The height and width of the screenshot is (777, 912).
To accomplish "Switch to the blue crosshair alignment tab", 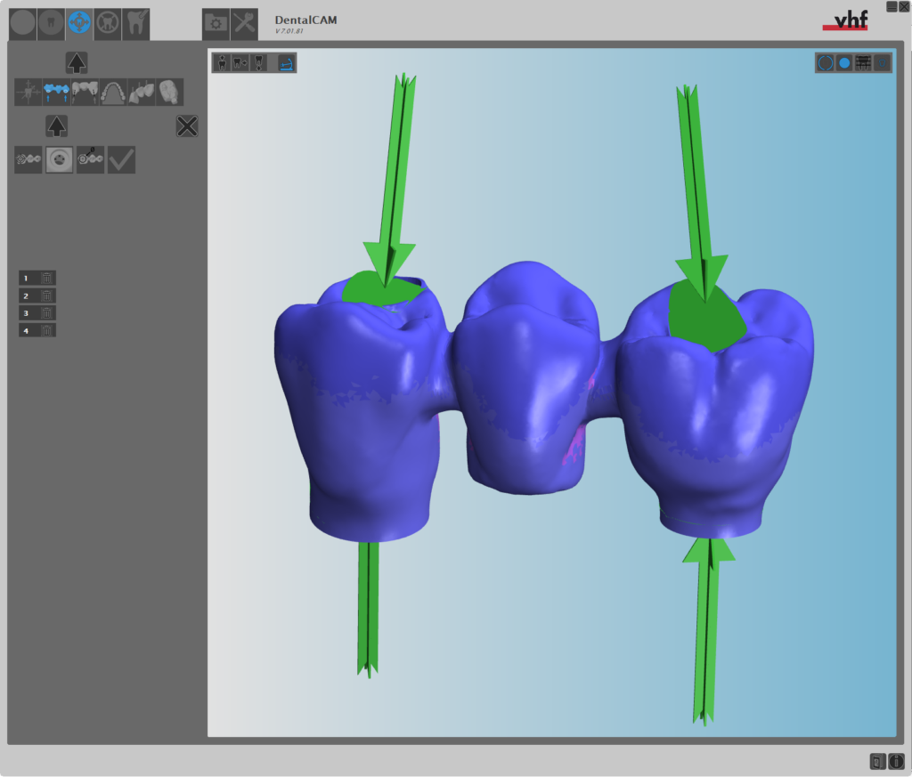I will click(x=79, y=22).
